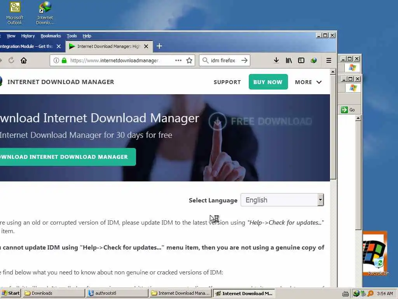Click the green padlock security icon
Screen dimensions: 398x299
[64, 60]
